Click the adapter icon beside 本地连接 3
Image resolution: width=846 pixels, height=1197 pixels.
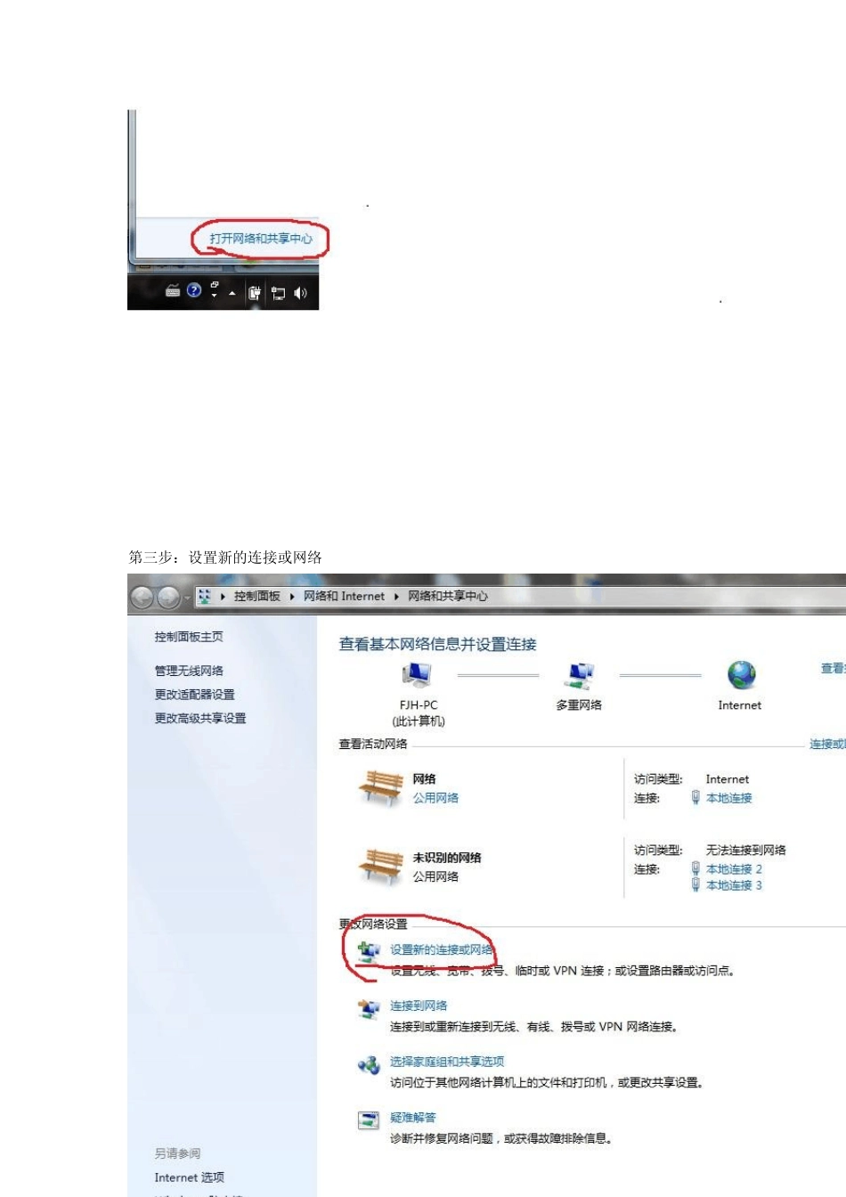[x=696, y=884]
